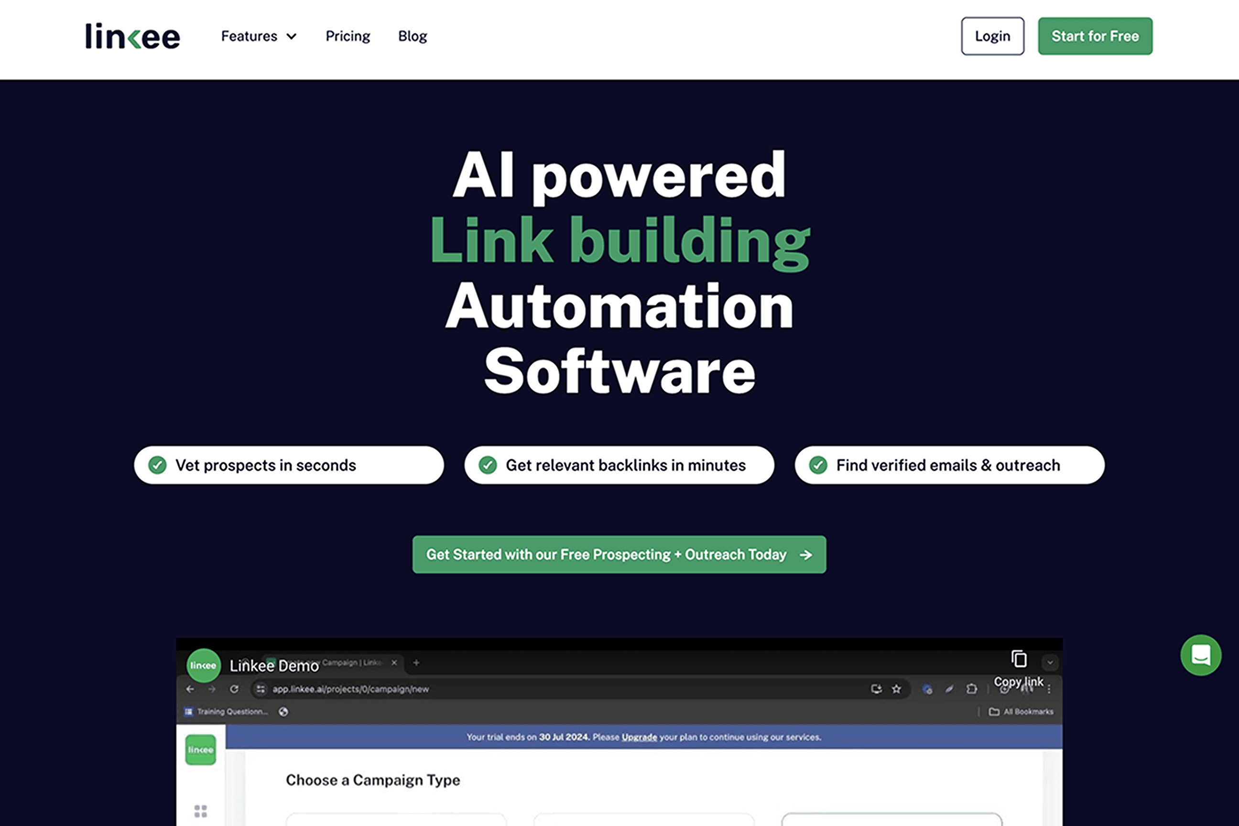
Task: Click green check beside Find verified emails
Action: coord(817,465)
